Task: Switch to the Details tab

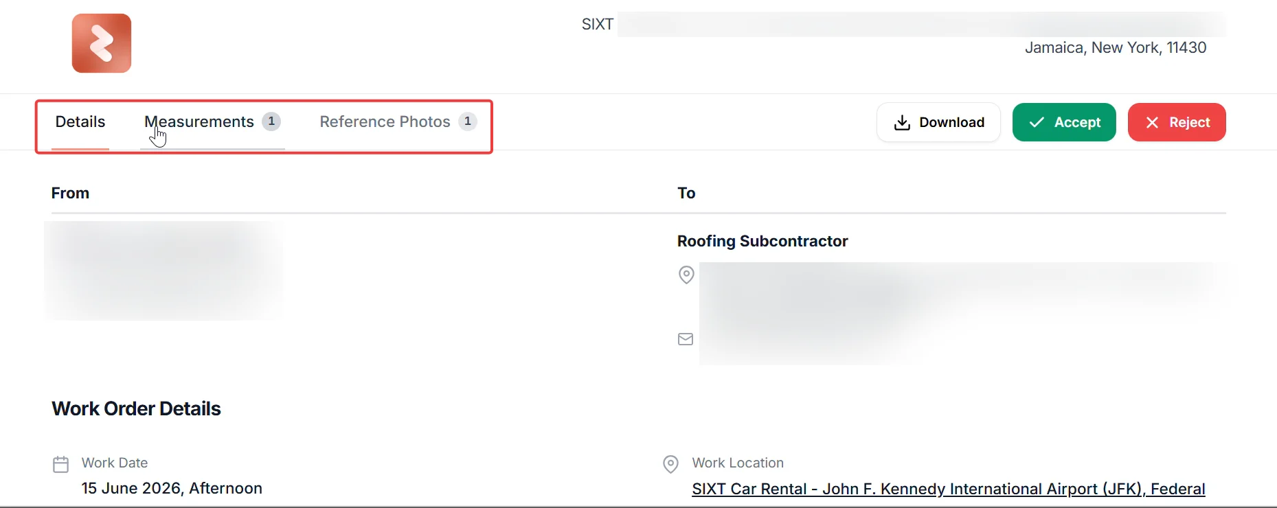Action: click(x=80, y=122)
